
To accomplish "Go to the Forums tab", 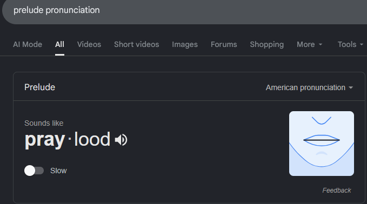I will [224, 44].
